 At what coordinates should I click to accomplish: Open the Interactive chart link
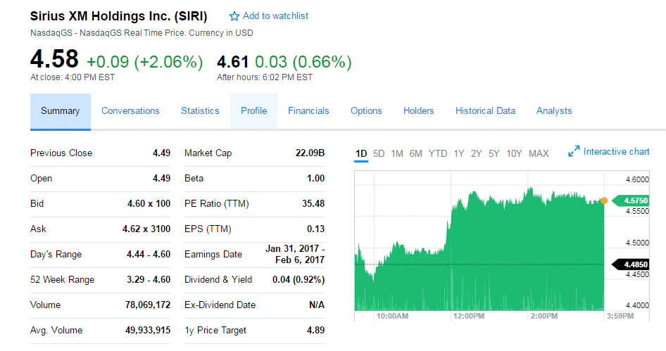point(616,151)
